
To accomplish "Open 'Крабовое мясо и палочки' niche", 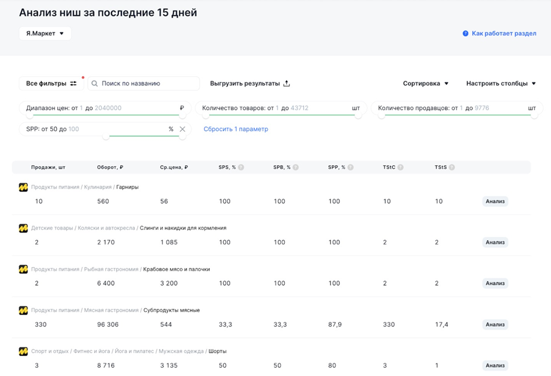I will coord(176,269).
